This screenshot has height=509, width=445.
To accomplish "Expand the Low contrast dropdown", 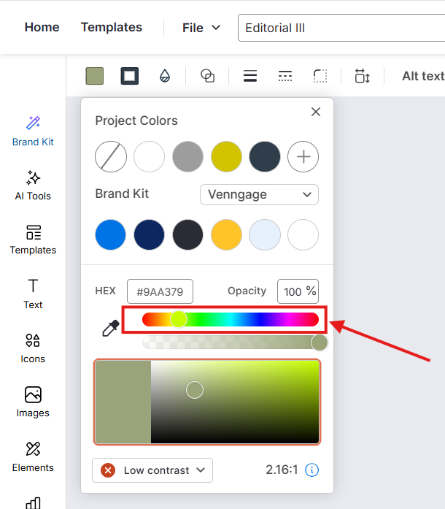I will (152, 470).
